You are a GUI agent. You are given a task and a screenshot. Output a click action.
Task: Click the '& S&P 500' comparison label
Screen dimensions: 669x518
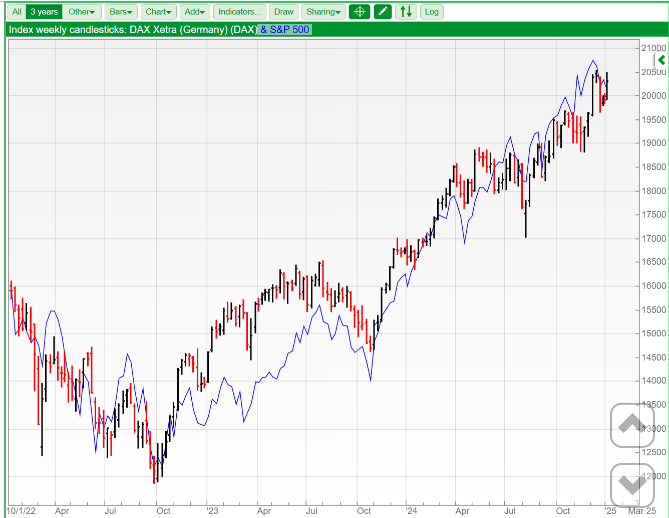(x=285, y=30)
